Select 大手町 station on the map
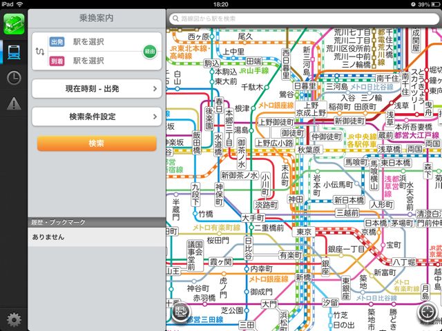 pos(253,218)
